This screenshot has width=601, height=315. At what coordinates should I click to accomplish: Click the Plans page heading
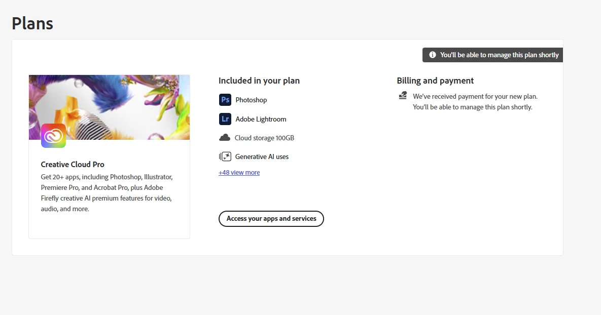click(32, 23)
